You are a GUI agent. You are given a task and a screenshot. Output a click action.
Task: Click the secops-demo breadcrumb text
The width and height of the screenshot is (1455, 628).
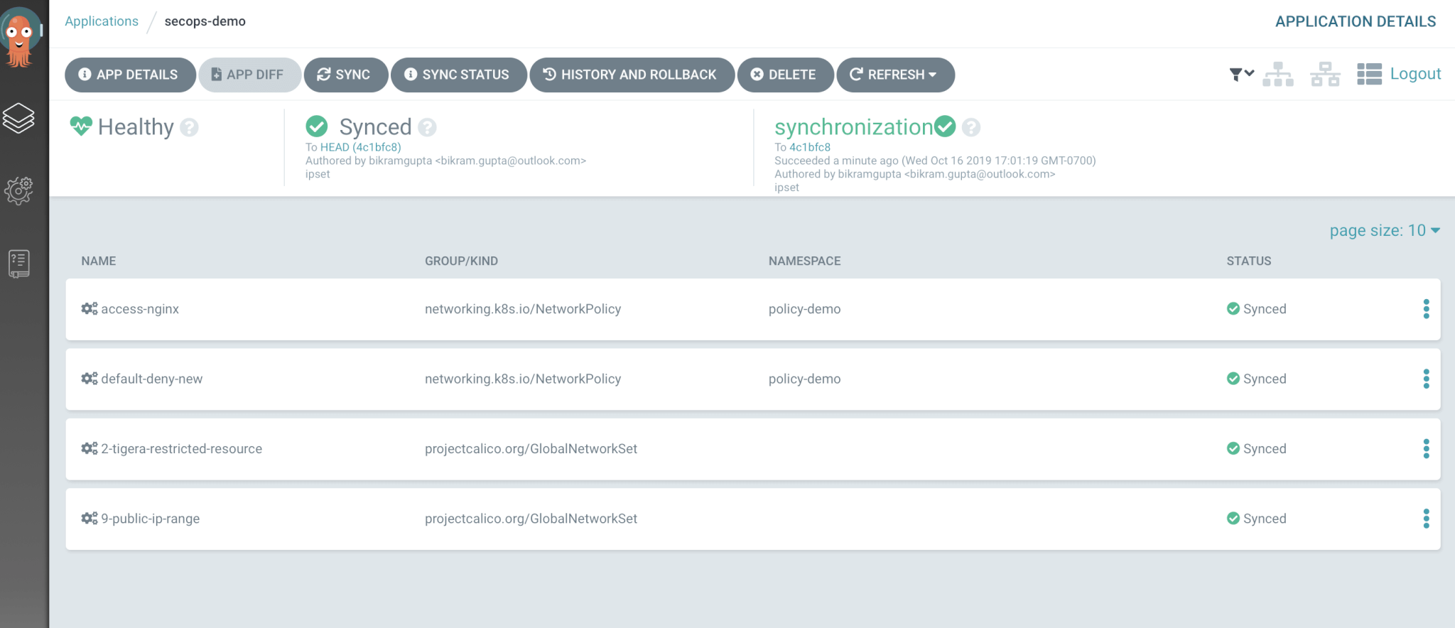[x=205, y=21]
